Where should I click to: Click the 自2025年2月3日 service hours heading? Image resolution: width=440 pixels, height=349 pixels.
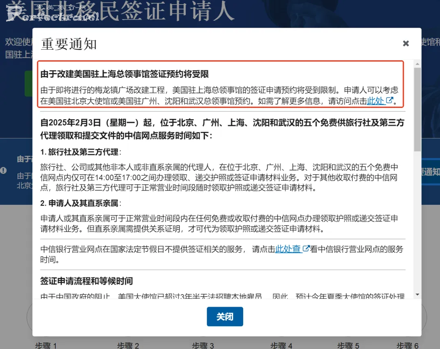[x=222, y=129]
